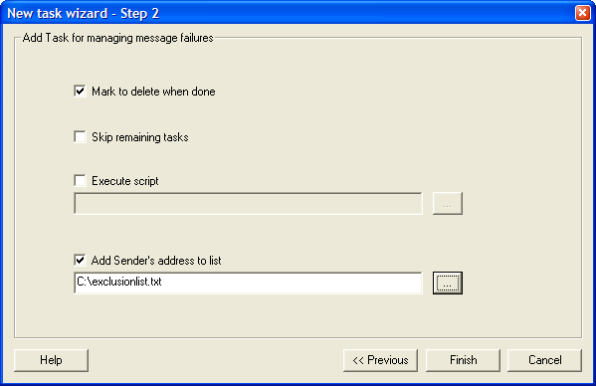Click the 'Skip remaining tasks' label text
This screenshot has width=596, height=386.
point(140,137)
